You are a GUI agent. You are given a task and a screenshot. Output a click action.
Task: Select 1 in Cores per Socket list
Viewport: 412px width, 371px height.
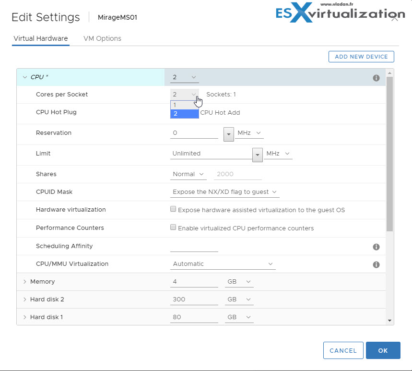(x=185, y=105)
